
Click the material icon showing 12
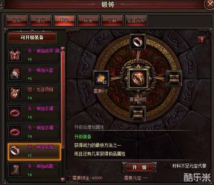coord(101,79)
